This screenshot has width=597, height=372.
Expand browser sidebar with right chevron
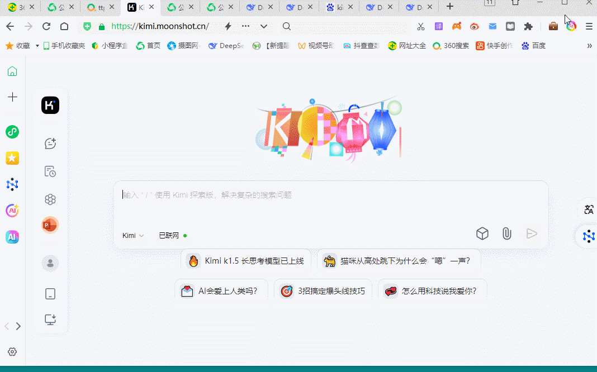(x=18, y=326)
